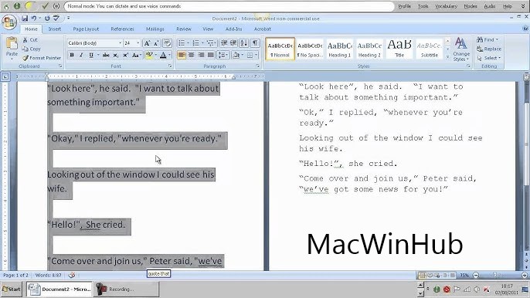Click the Start button on taskbar
The image size is (530, 298).
[12, 290]
